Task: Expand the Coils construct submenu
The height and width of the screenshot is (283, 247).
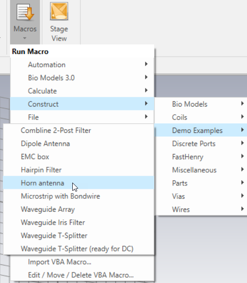Action: (201, 117)
